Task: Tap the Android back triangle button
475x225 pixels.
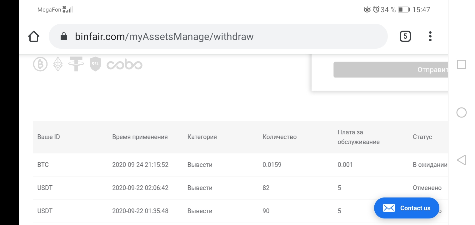Action: pyautogui.click(x=461, y=160)
